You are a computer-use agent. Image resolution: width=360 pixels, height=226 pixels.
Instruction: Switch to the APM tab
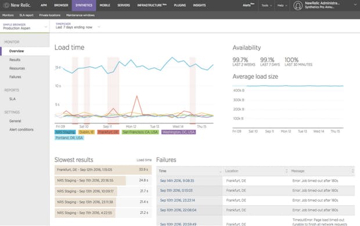[44, 5]
